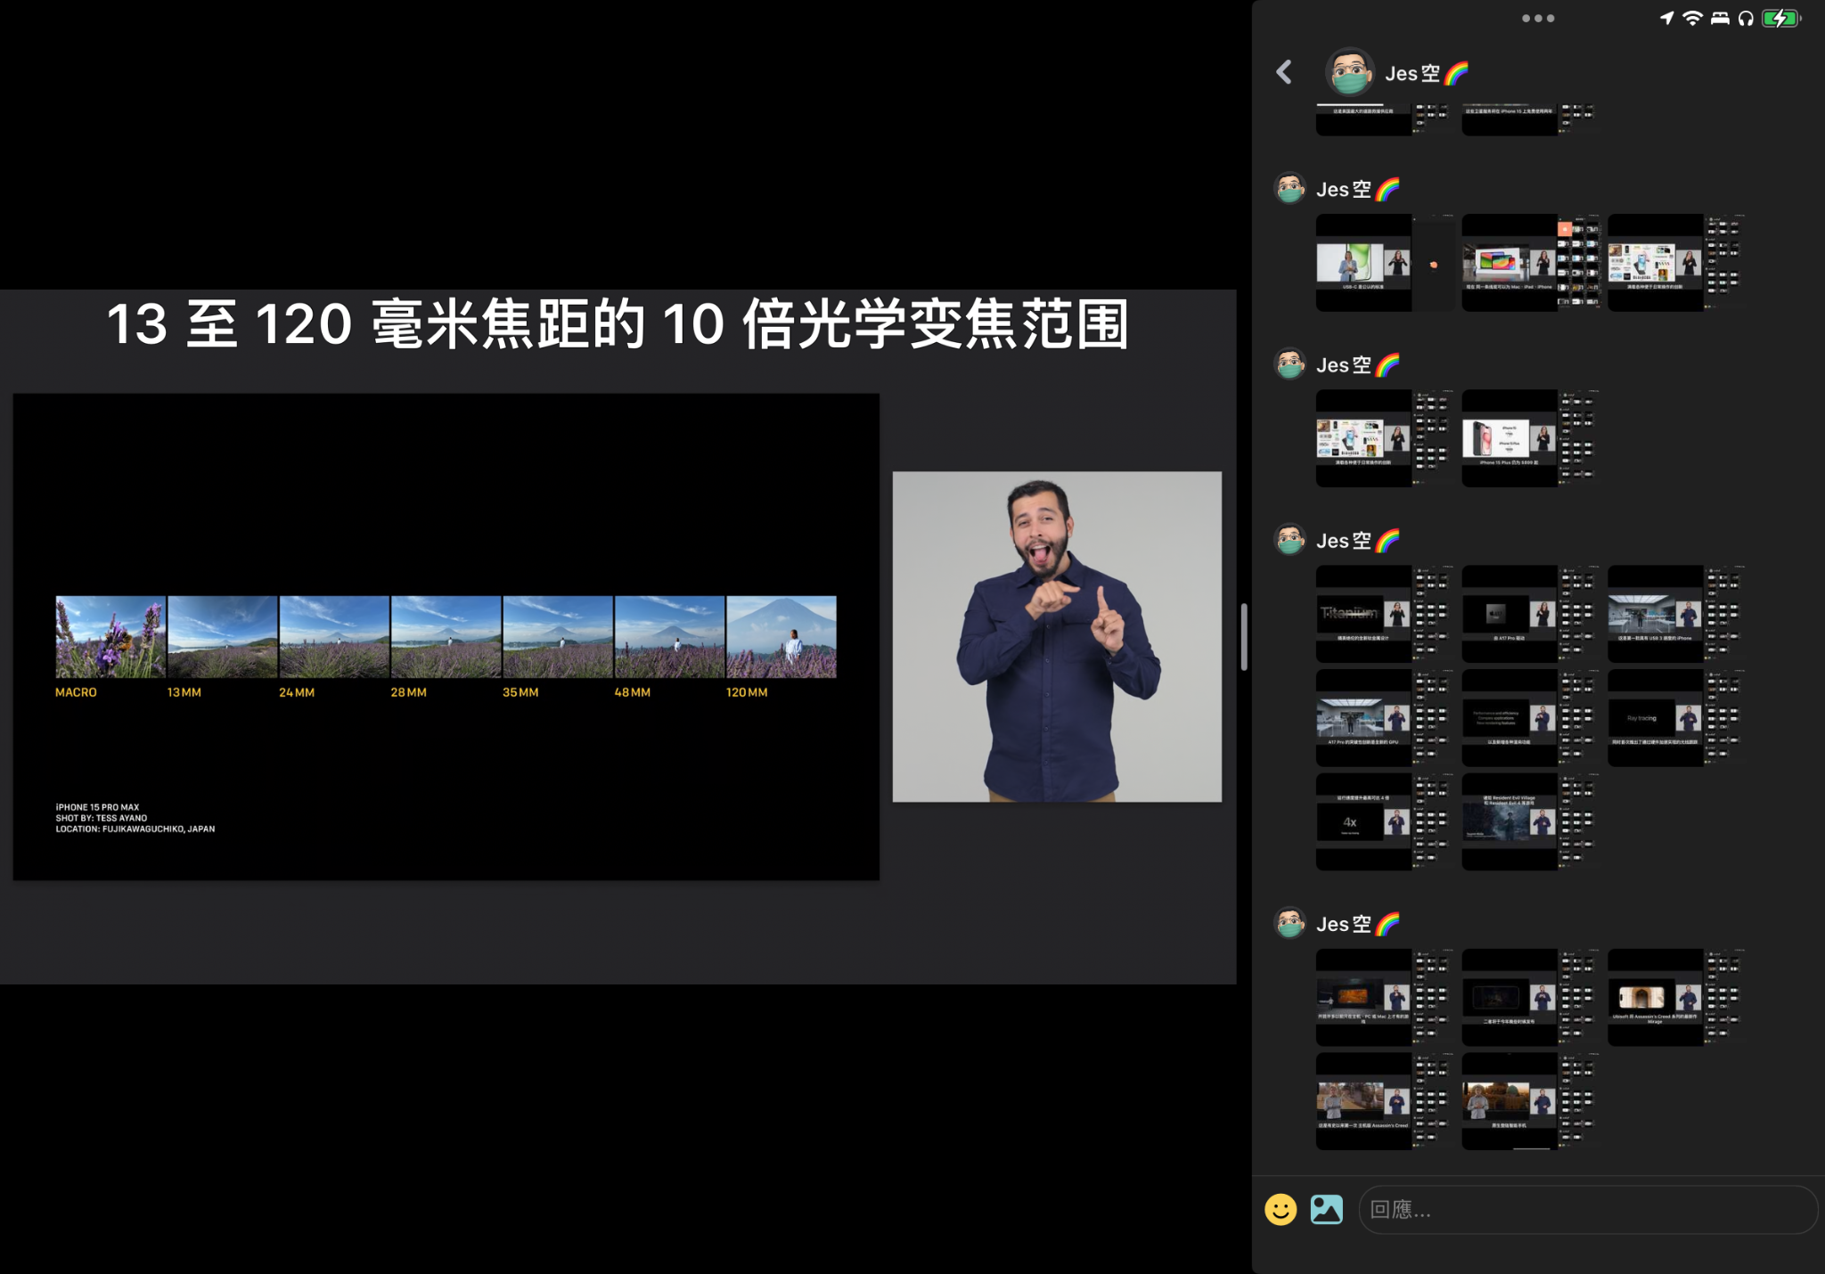Click the 回應 reply input field
1825x1274 pixels.
click(1588, 1209)
